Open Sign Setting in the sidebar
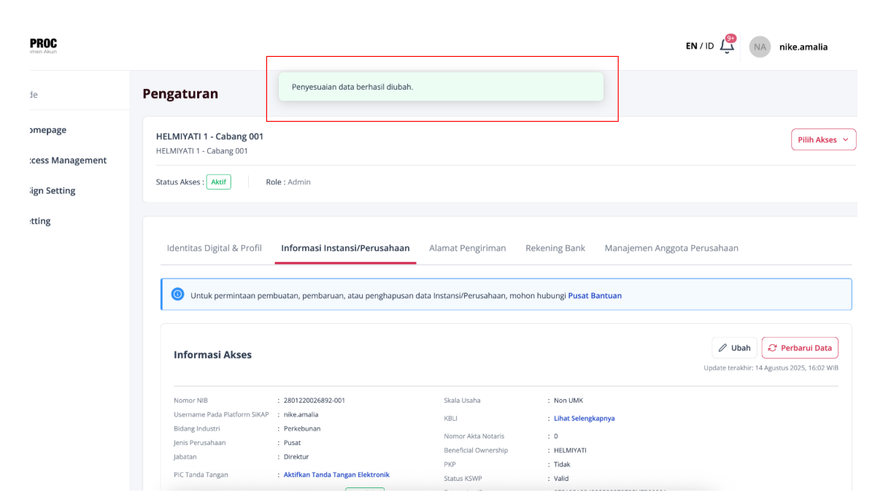The height and width of the screenshot is (499, 883). [53, 191]
